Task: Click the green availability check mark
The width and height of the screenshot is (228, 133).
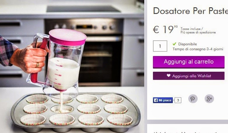Action: (174, 44)
